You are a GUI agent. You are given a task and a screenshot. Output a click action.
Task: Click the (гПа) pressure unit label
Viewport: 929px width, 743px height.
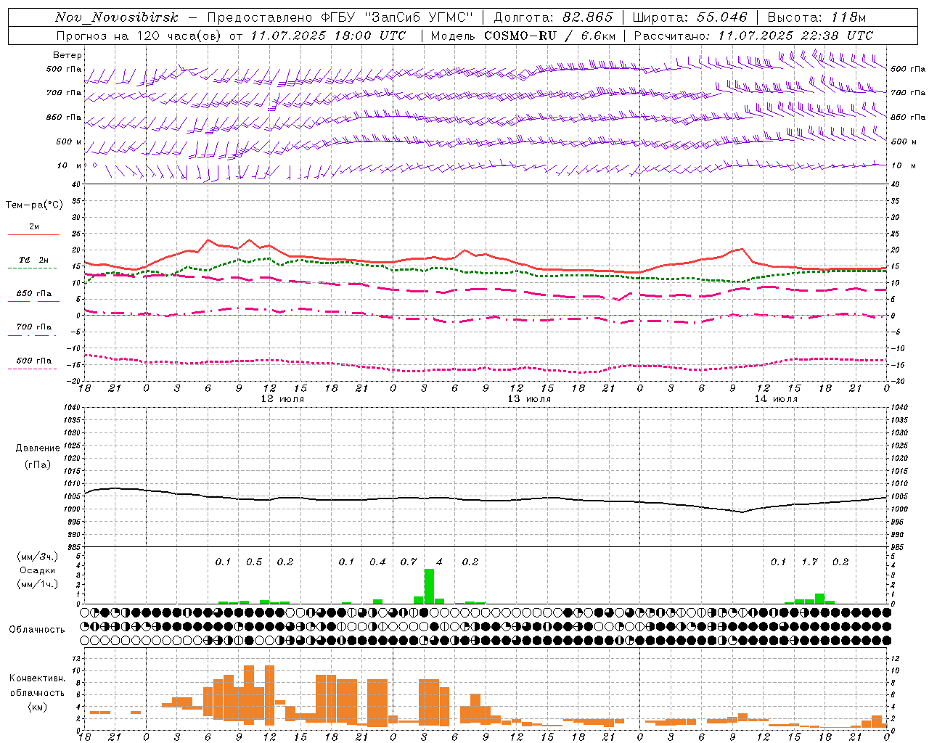(38, 465)
